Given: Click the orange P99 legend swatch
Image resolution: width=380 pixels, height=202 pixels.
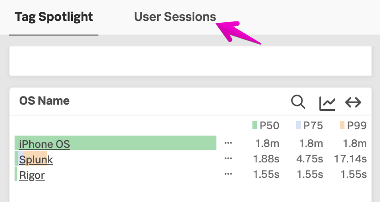Looking at the screenshot, I should coord(342,126).
